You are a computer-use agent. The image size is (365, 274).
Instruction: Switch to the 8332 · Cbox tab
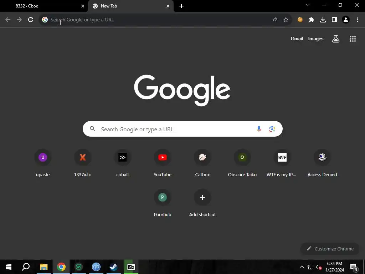(44, 6)
